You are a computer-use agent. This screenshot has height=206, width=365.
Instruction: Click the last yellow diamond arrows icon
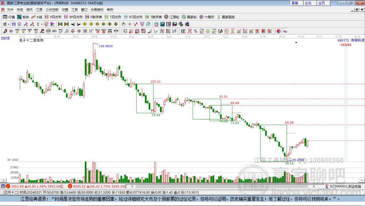pyautogui.click(x=116, y=24)
